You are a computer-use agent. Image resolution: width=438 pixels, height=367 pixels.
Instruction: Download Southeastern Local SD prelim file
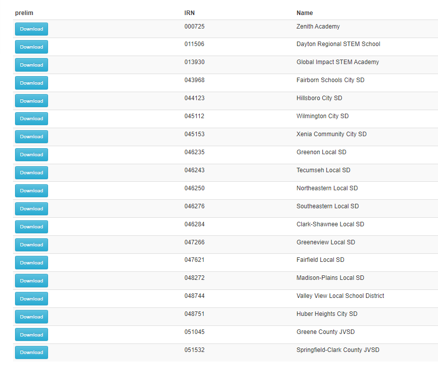[x=32, y=209]
